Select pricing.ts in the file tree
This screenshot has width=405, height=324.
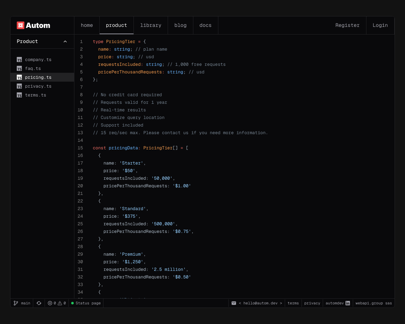(x=42, y=77)
